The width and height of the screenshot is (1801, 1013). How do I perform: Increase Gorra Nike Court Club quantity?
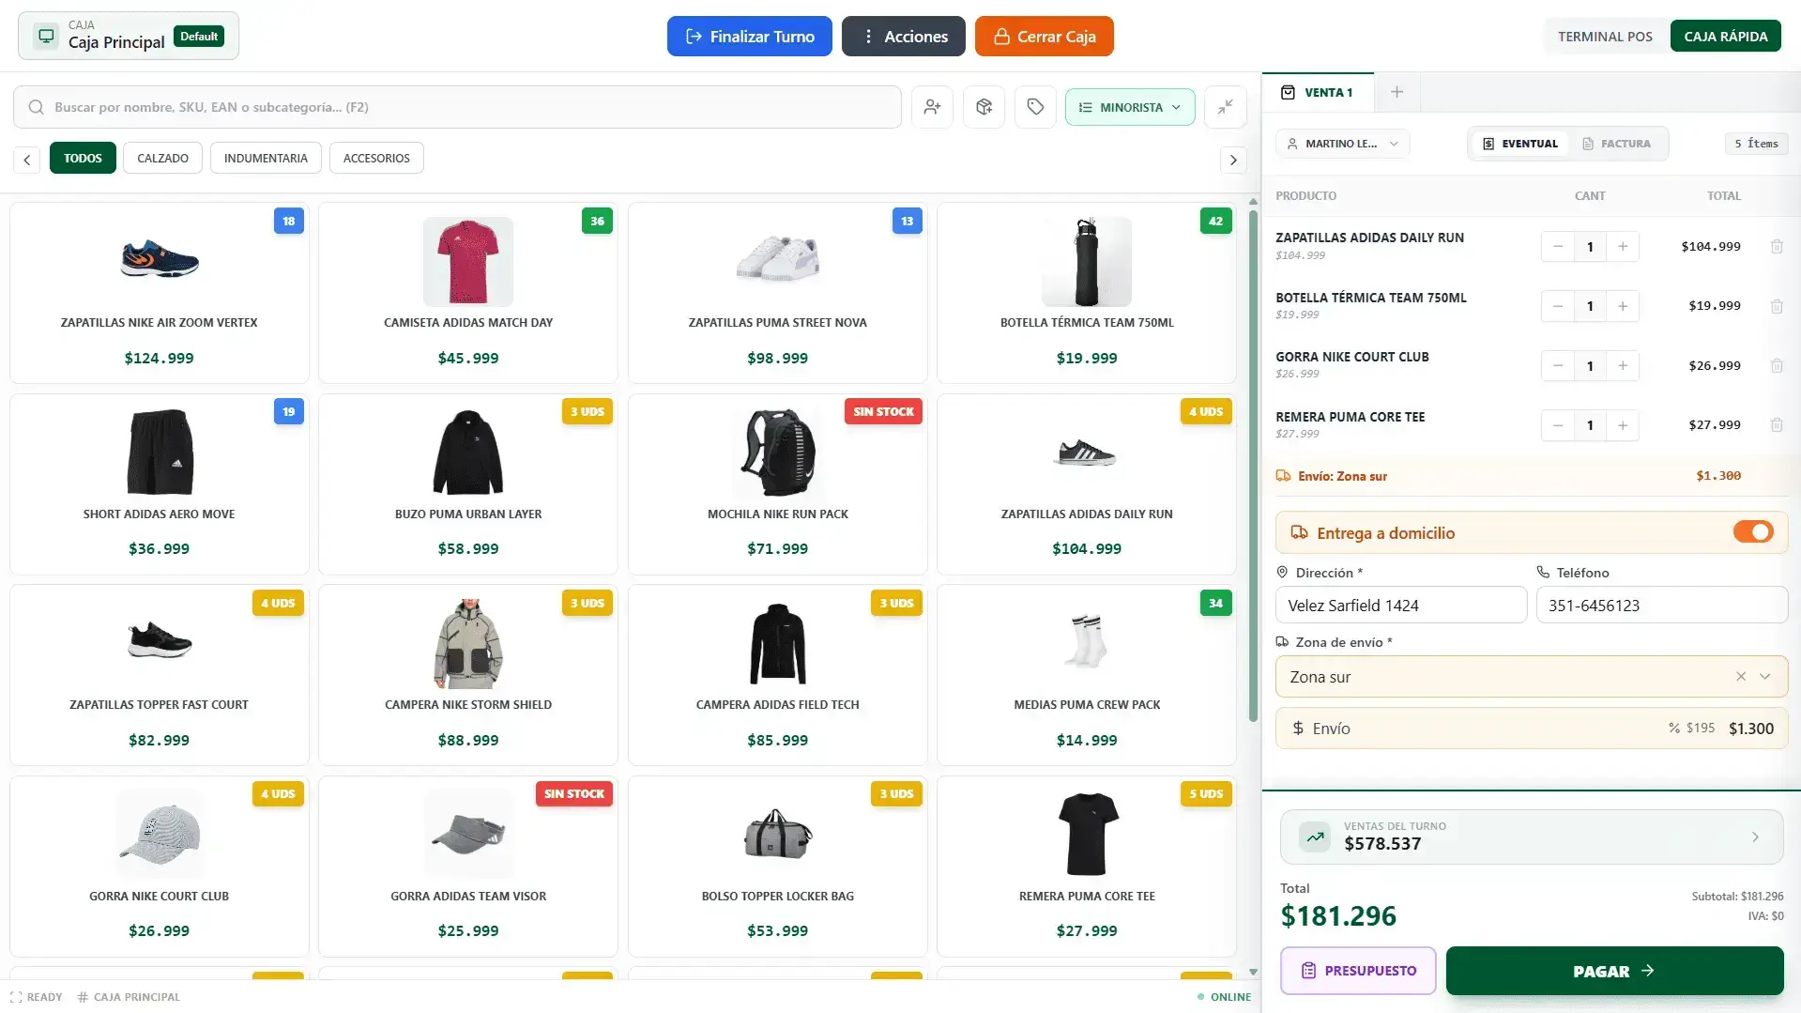coord(1623,365)
